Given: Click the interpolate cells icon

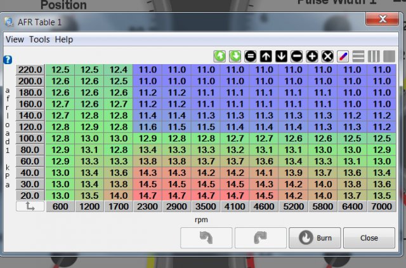Looking at the screenshot, I should pos(343,56).
